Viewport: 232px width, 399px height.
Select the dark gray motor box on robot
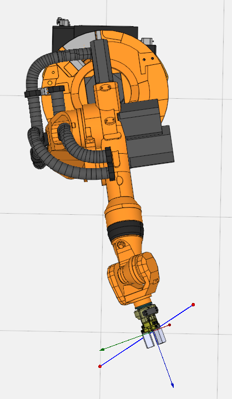click(147, 134)
